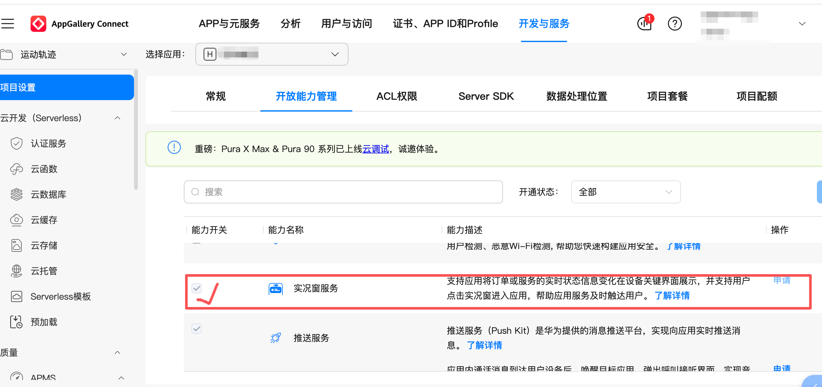Click 了解详情 link for 推送服务
This screenshot has height=387, width=822.
[484, 345]
